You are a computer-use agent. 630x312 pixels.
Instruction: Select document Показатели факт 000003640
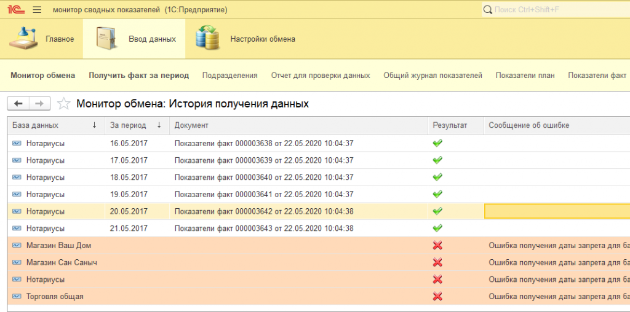(264, 177)
